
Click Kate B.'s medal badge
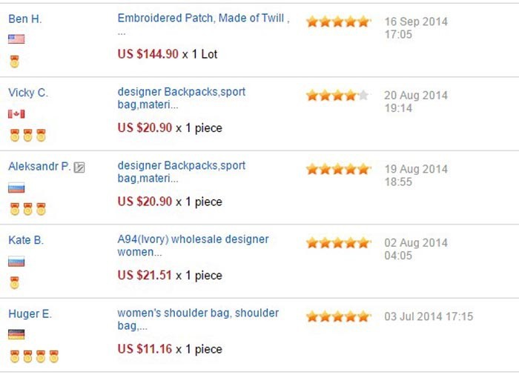(x=14, y=282)
